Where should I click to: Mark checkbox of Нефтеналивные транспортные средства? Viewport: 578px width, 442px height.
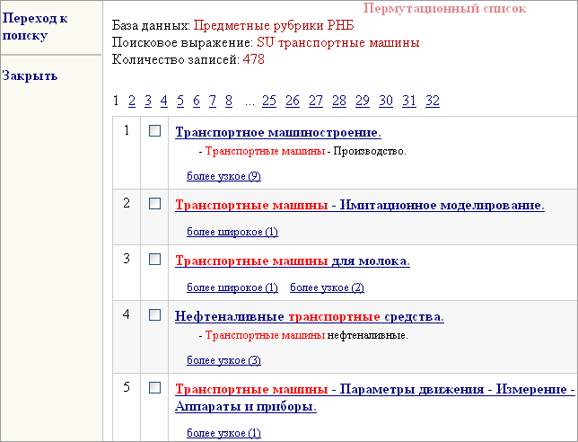coord(154,315)
